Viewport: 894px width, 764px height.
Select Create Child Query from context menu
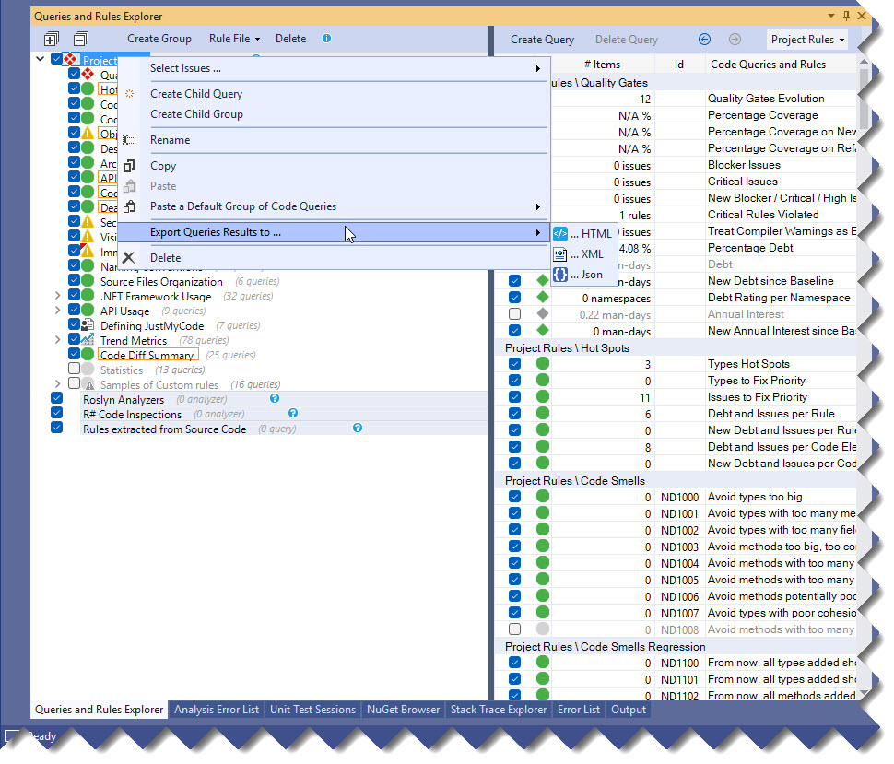(x=196, y=94)
